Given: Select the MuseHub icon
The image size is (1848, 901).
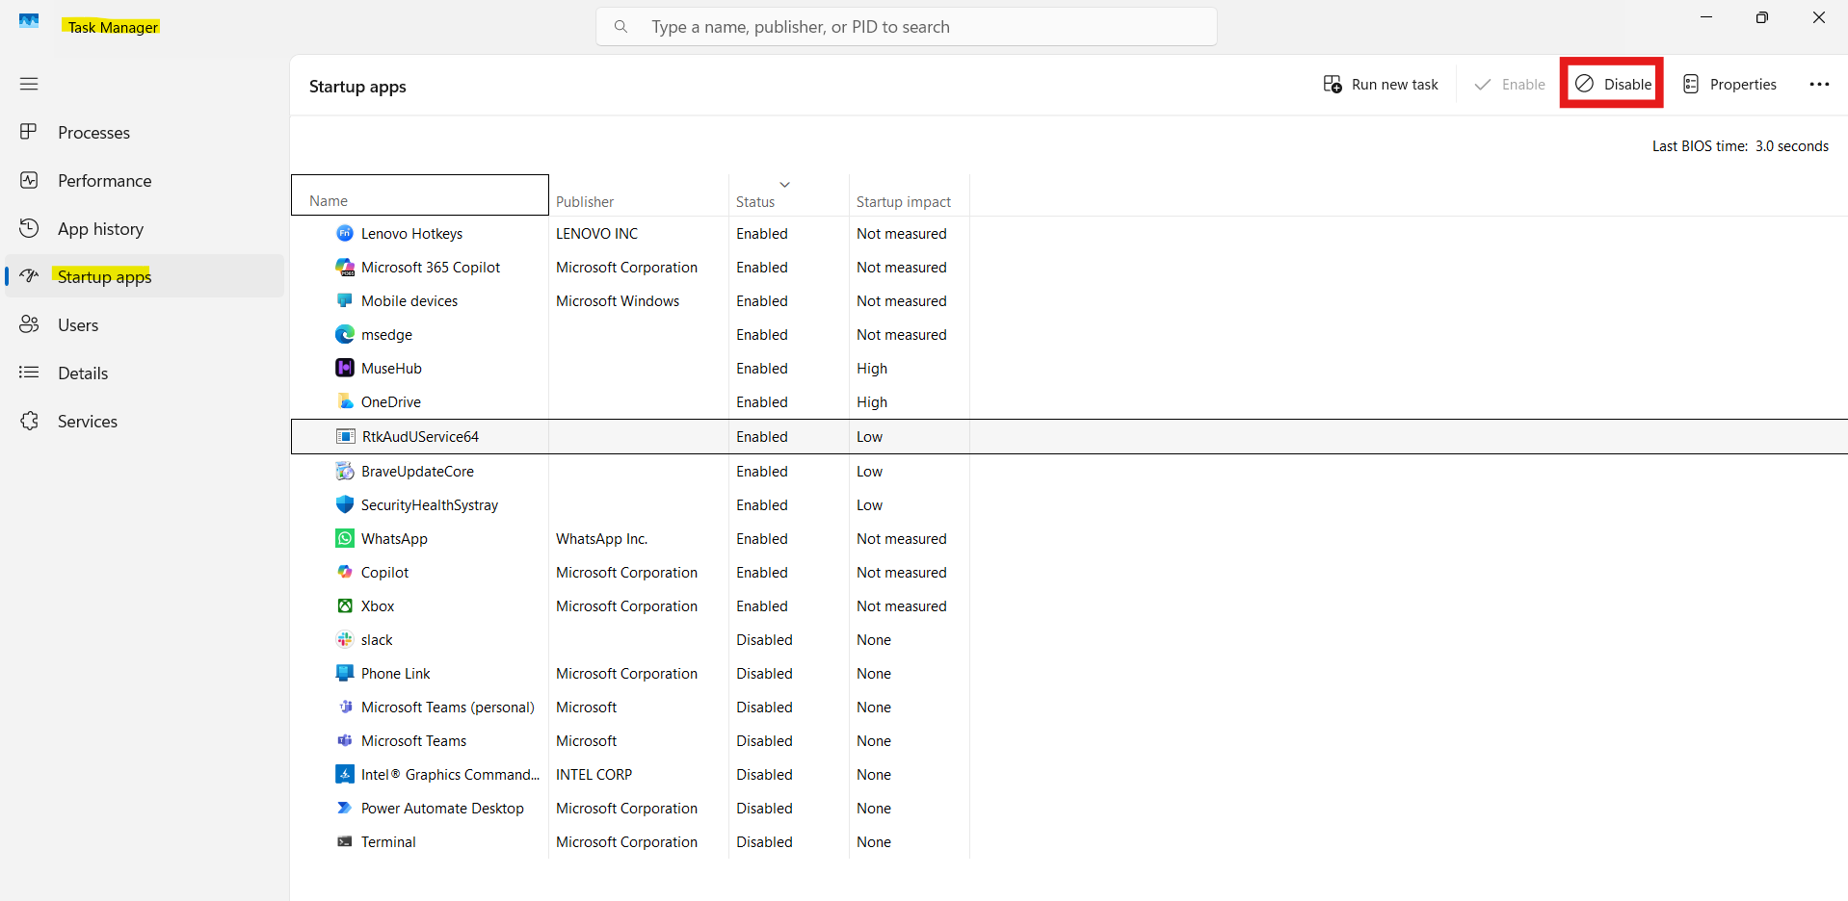Looking at the screenshot, I should (344, 368).
